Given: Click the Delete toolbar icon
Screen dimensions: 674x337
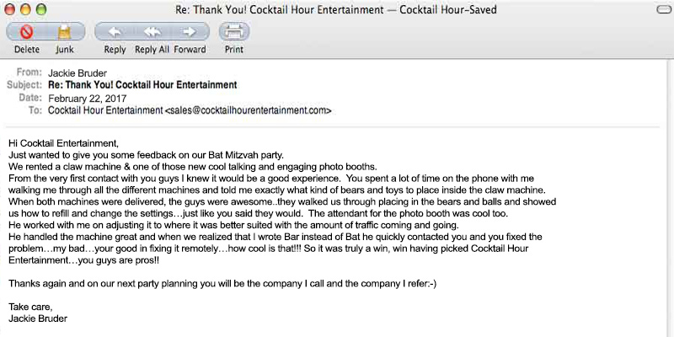Looking at the screenshot, I should (26, 32).
